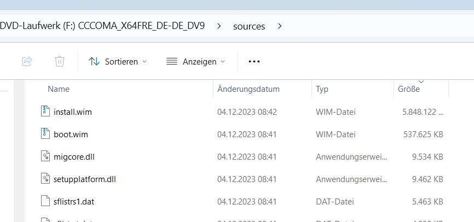
Task: Sort files by Name column
Action: click(59, 89)
